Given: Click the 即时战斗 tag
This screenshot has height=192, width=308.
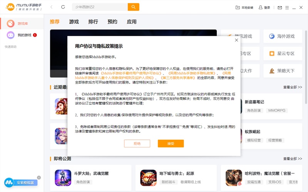Looking at the screenshot, I should point(168,182).
